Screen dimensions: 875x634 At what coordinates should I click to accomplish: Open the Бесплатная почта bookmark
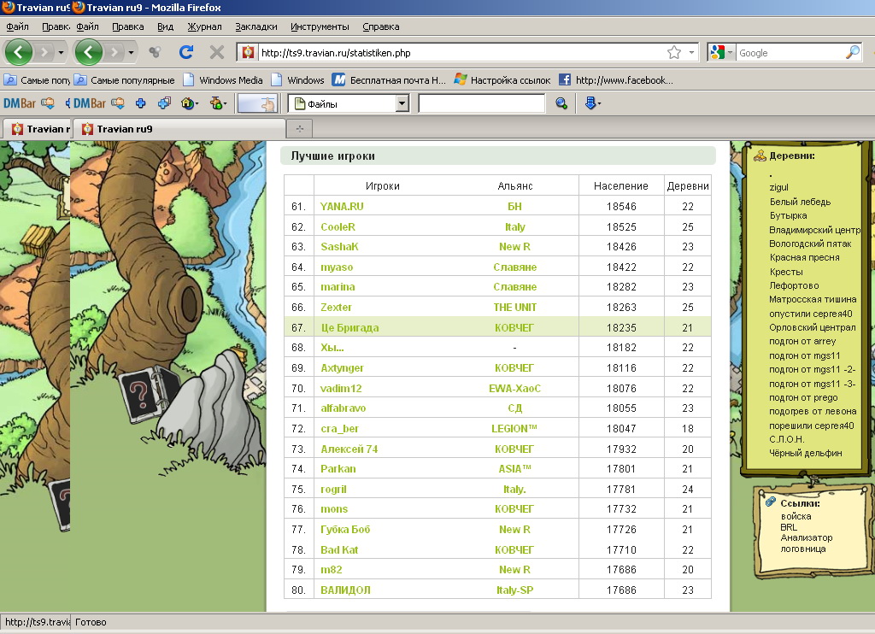pos(390,79)
